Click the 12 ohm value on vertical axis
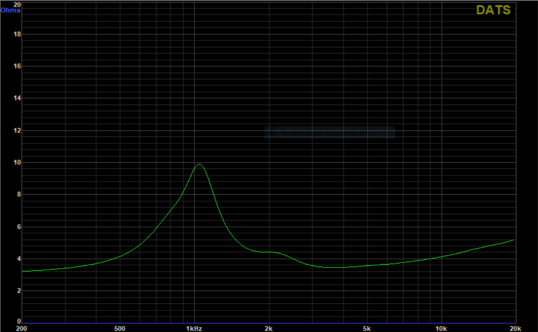Viewport: 538px width, 332px height. (17, 131)
